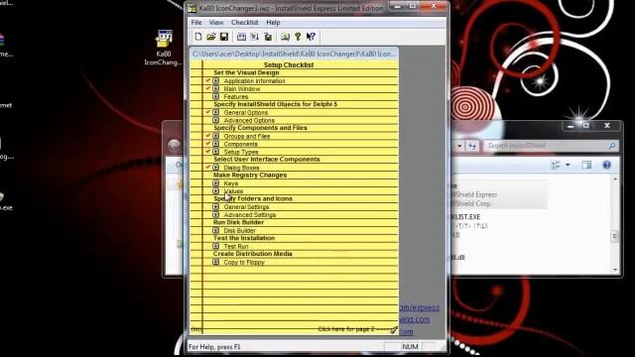This screenshot has width=635, height=357.
Task: Activate the context help arrow-question icon
Action: (x=311, y=37)
